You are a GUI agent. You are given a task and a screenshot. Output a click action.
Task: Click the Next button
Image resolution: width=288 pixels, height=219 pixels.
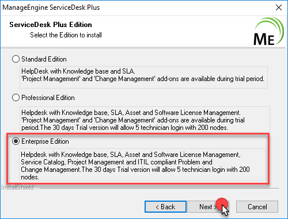208,207
